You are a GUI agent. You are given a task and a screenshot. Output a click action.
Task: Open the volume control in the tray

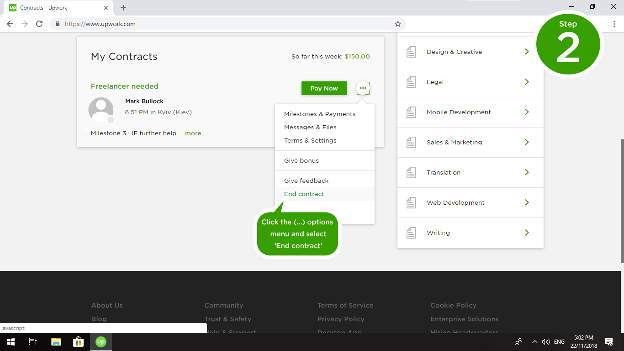coord(545,342)
